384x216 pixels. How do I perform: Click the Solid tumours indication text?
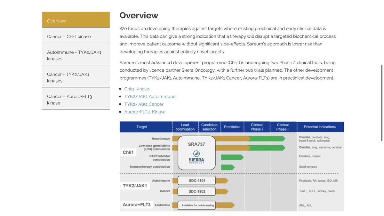coord(308,167)
